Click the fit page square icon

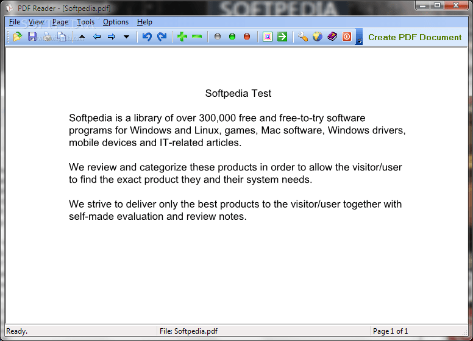(x=268, y=37)
